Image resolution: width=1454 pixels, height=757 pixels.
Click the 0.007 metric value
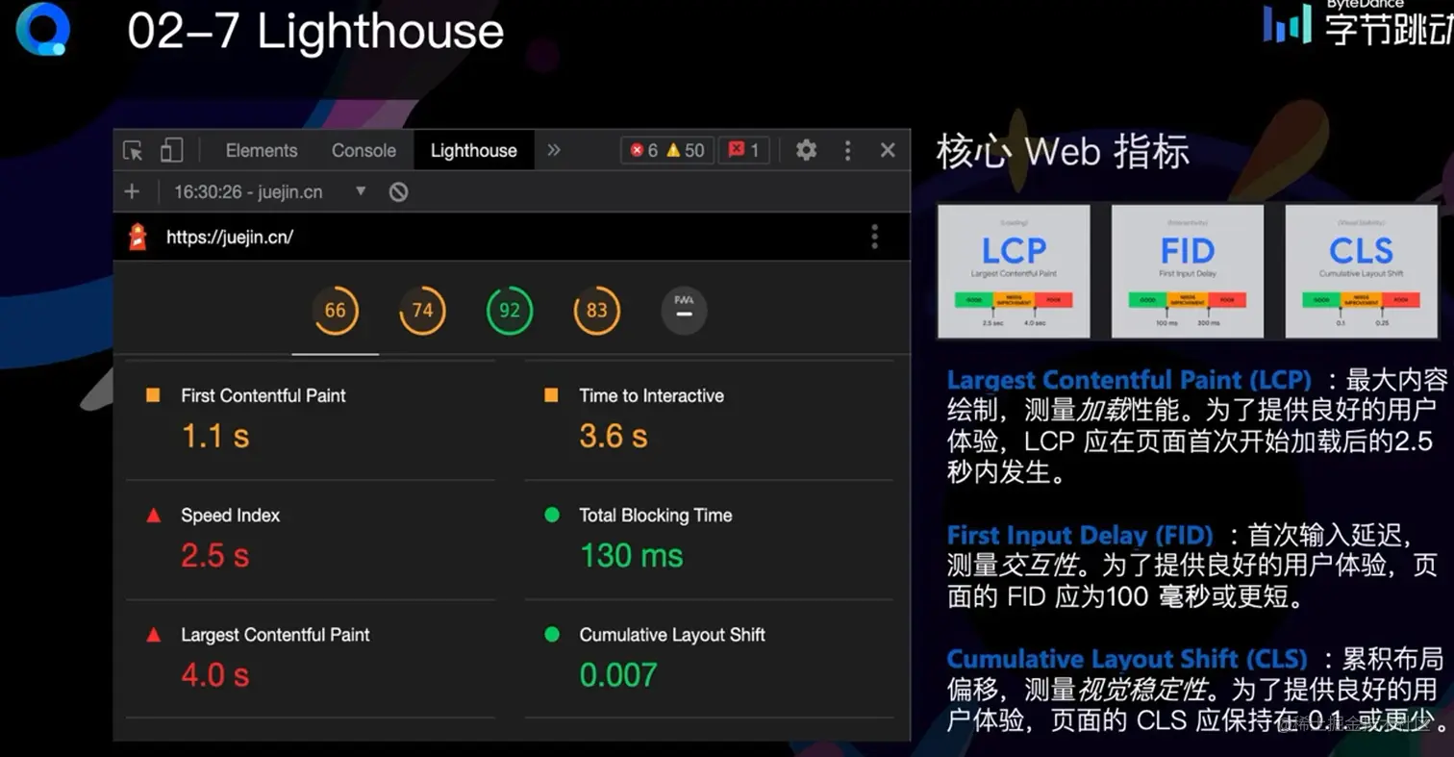pos(618,675)
